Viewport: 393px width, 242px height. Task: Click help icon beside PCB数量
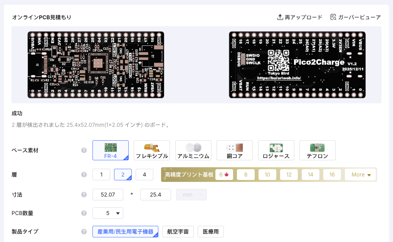pyautogui.click(x=84, y=213)
